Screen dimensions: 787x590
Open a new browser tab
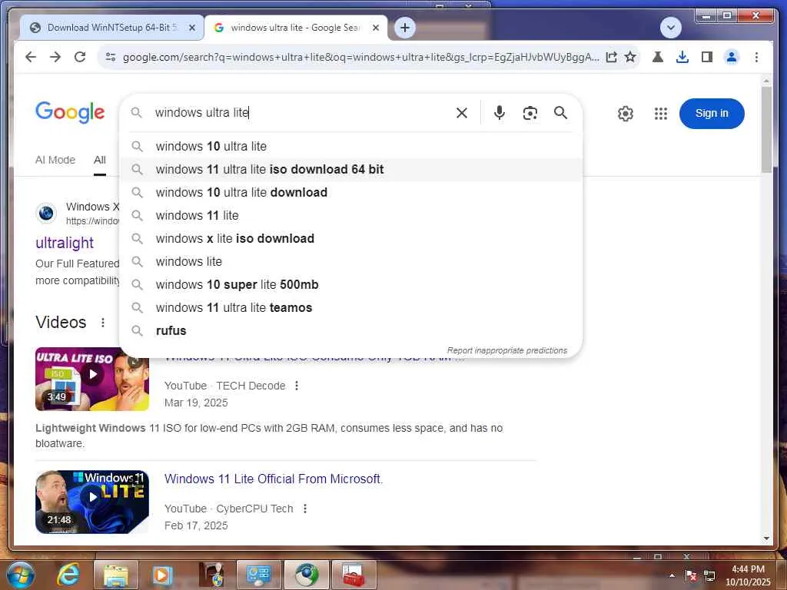tap(405, 28)
